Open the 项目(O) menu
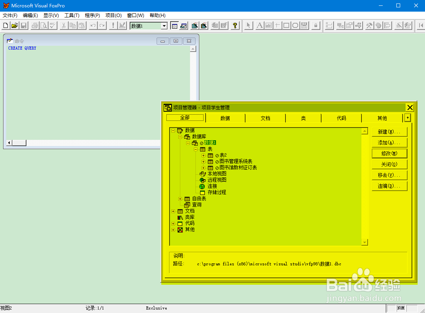 [113, 15]
